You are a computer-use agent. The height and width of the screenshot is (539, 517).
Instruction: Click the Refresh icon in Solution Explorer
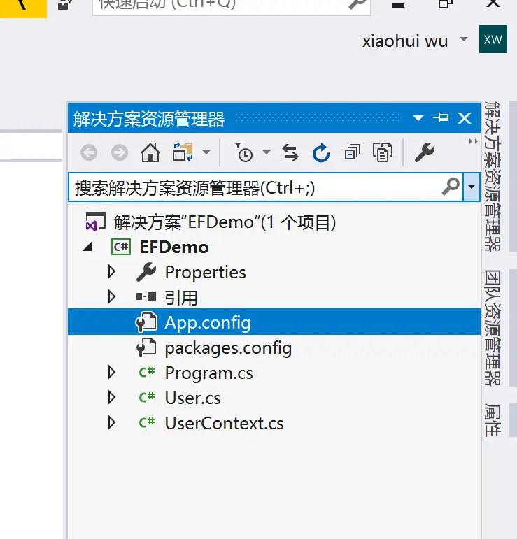[x=321, y=152]
